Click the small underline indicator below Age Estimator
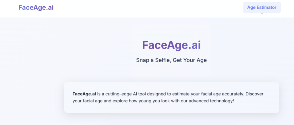 coord(262,14)
